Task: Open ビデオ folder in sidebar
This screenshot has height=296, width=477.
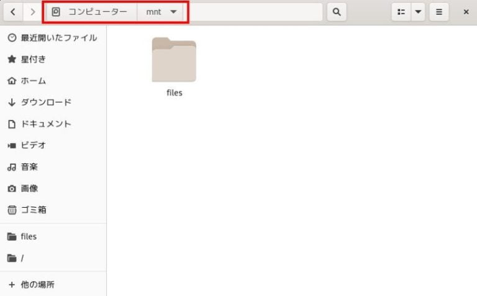Action: coord(34,145)
